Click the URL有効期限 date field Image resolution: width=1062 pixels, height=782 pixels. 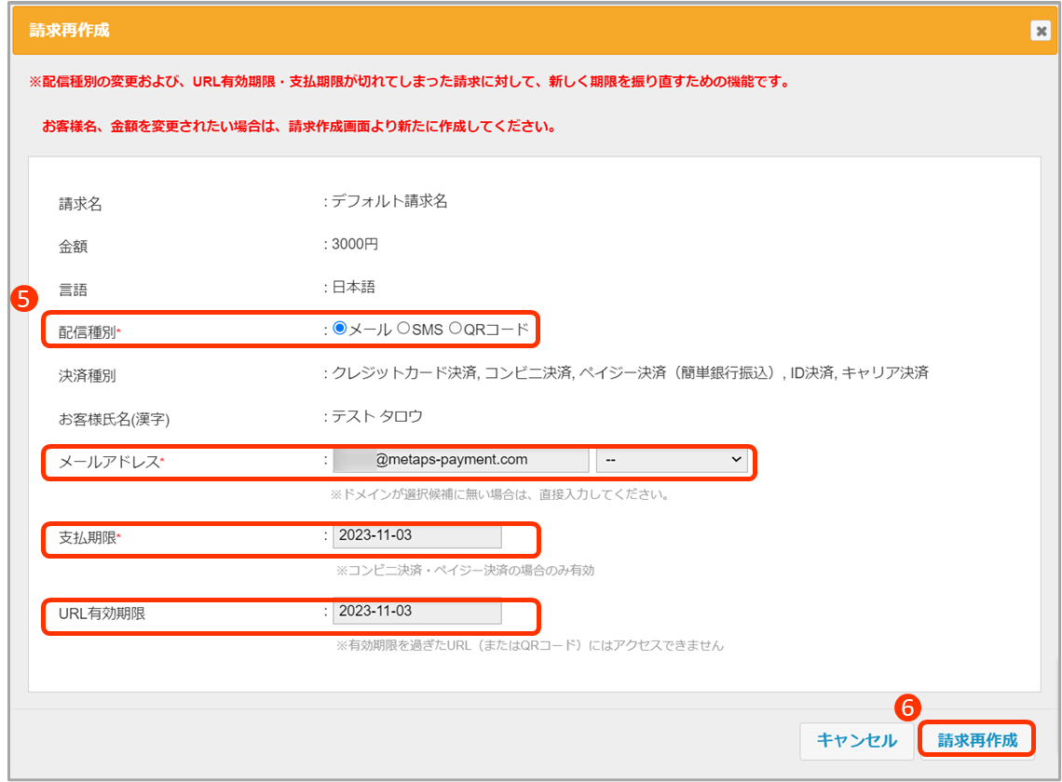tap(416, 612)
